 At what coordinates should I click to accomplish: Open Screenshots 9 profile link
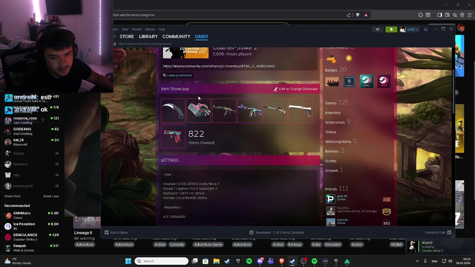[338, 122]
